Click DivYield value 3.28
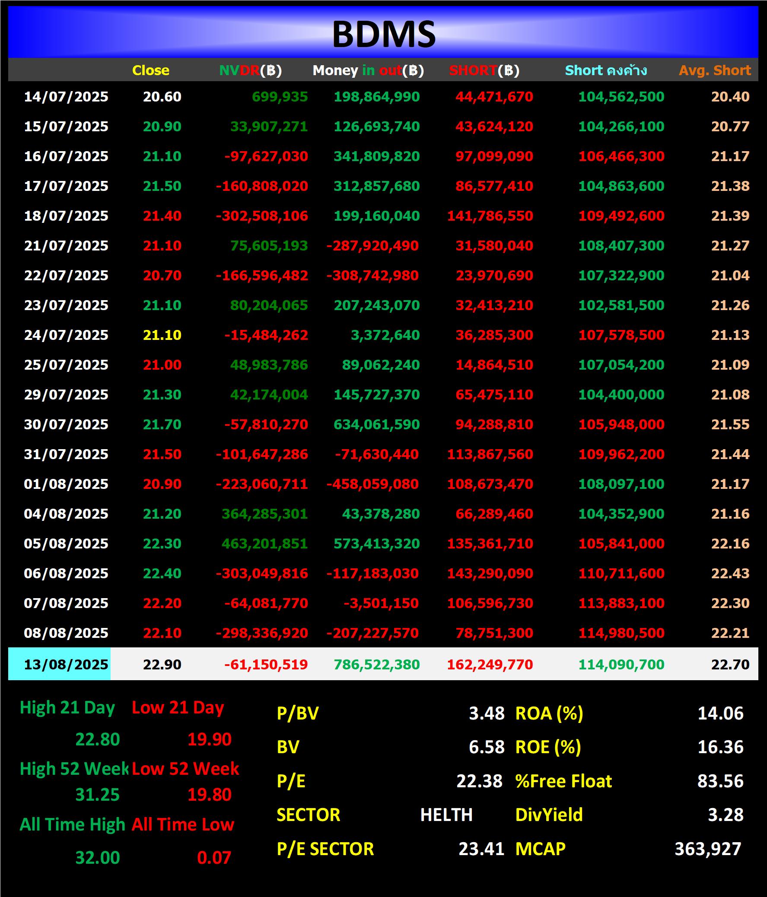This screenshot has height=897, width=767. [726, 816]
